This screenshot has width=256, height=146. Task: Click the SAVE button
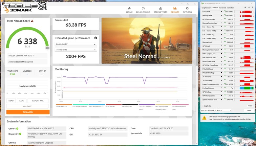pyautogui.click(x=22, y=101)
